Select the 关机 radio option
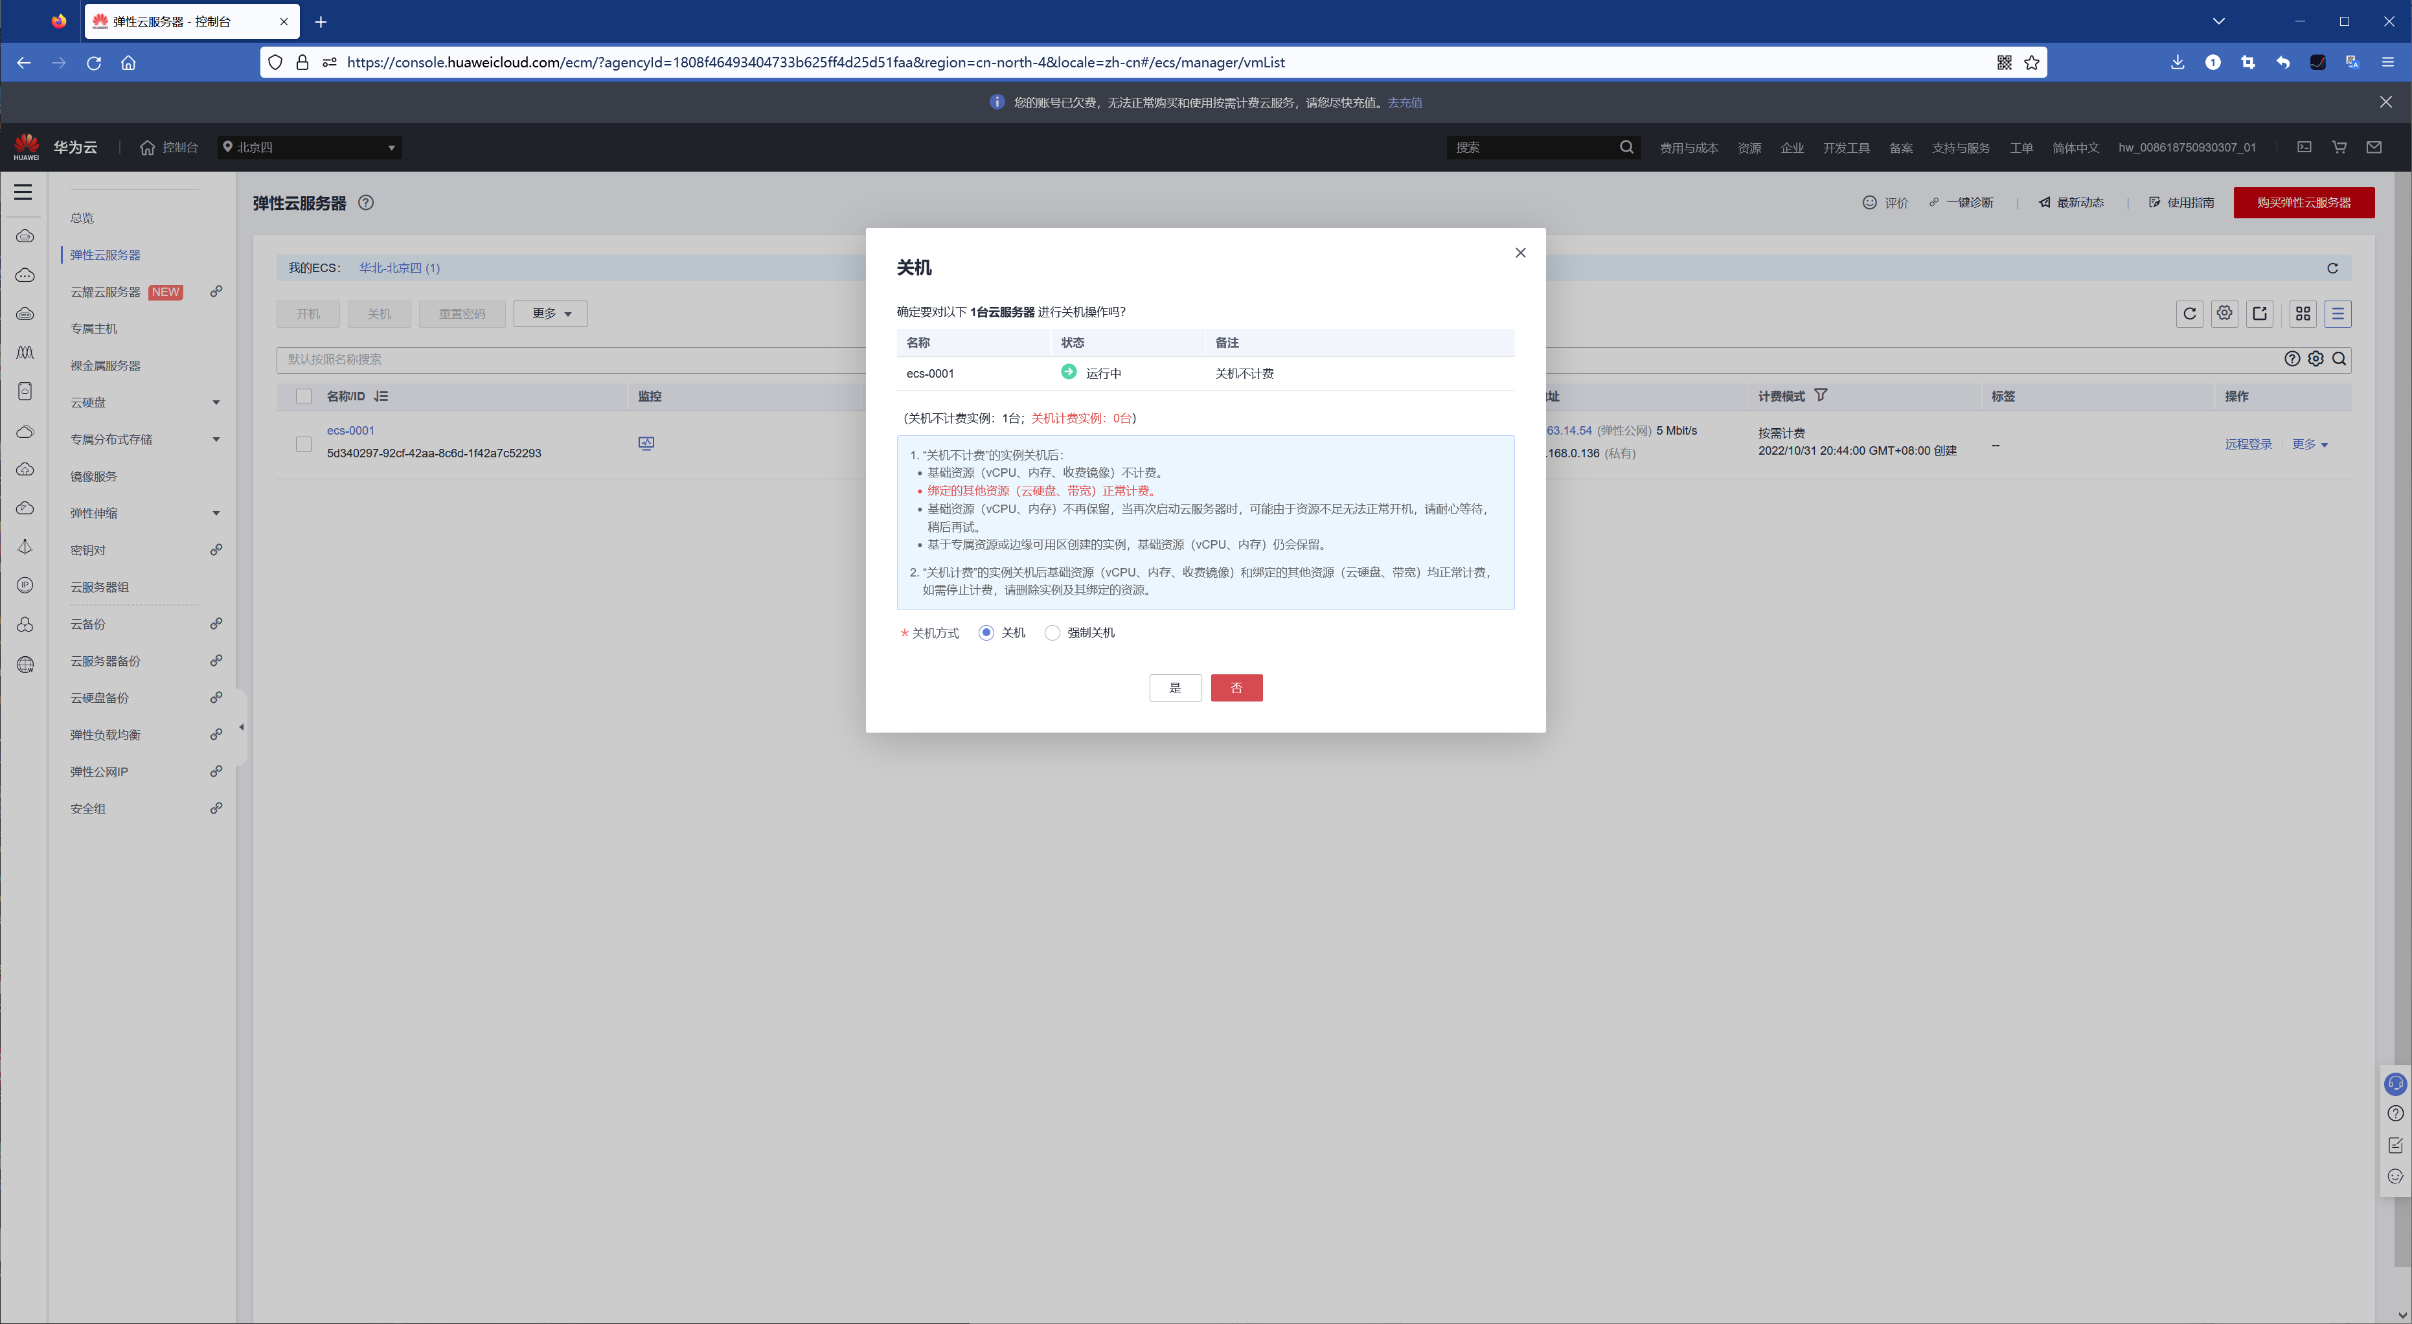The width and height of the screenshot is (2412, 1324). [x=986, y=633]
